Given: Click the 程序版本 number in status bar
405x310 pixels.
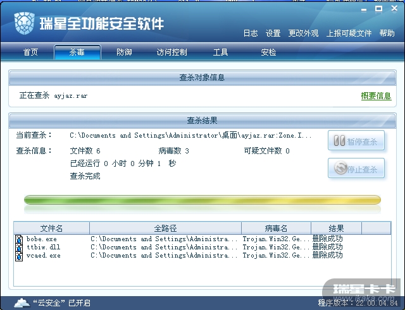Looking at the screenshot, I should click(x=358, y=303).
